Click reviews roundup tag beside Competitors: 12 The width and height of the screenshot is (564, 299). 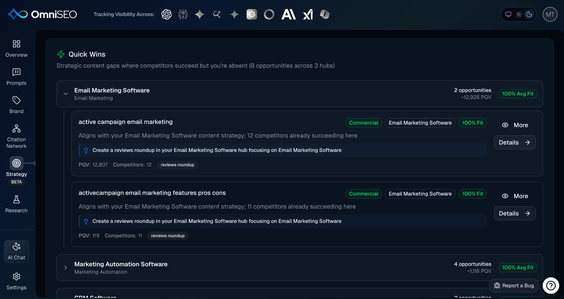coord(177,165)
